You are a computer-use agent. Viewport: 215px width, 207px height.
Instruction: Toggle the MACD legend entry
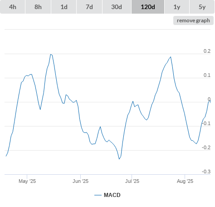(x=107, y=195)
